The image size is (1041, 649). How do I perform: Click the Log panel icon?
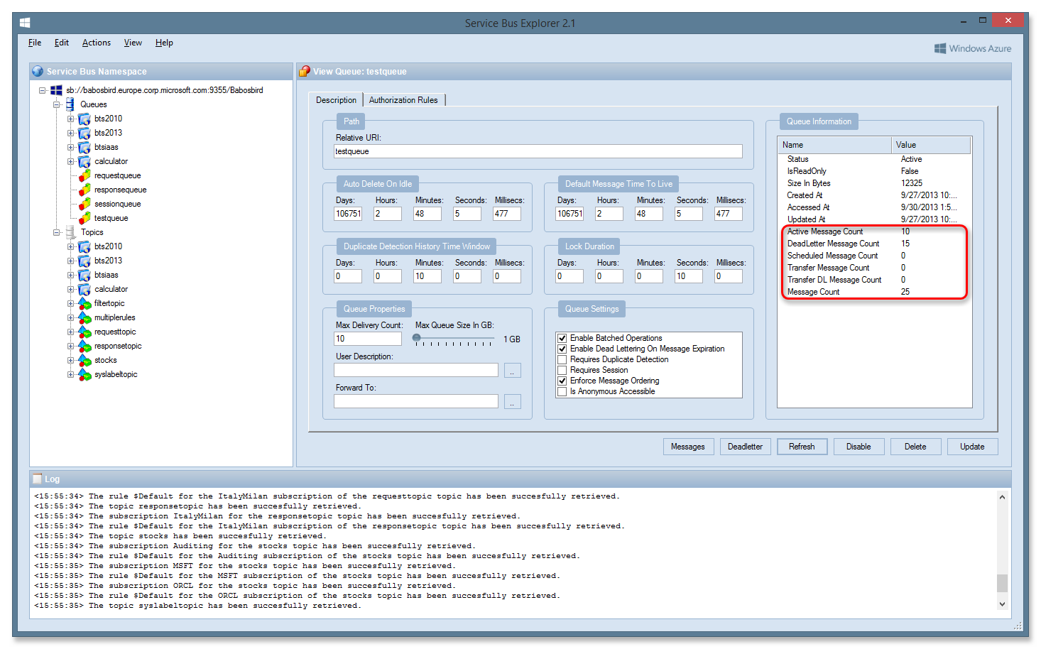coord(38,479)
